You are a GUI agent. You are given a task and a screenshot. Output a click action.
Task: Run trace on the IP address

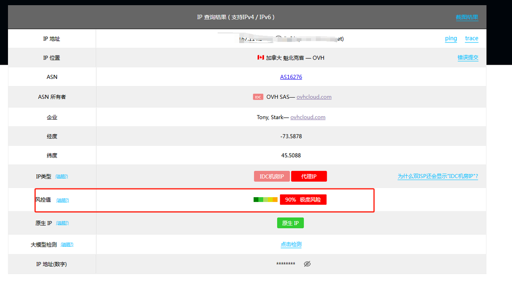click(472, 38)
